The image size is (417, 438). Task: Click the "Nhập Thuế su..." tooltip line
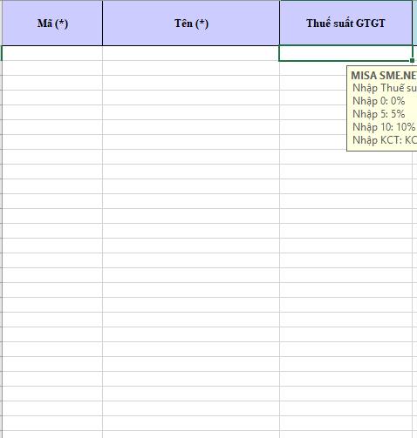click(385, 88)
